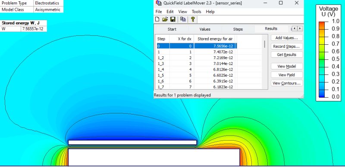Click the New document icon in LabelMover
This screenshot has width=345, height=167.
[x=157, y=19]
